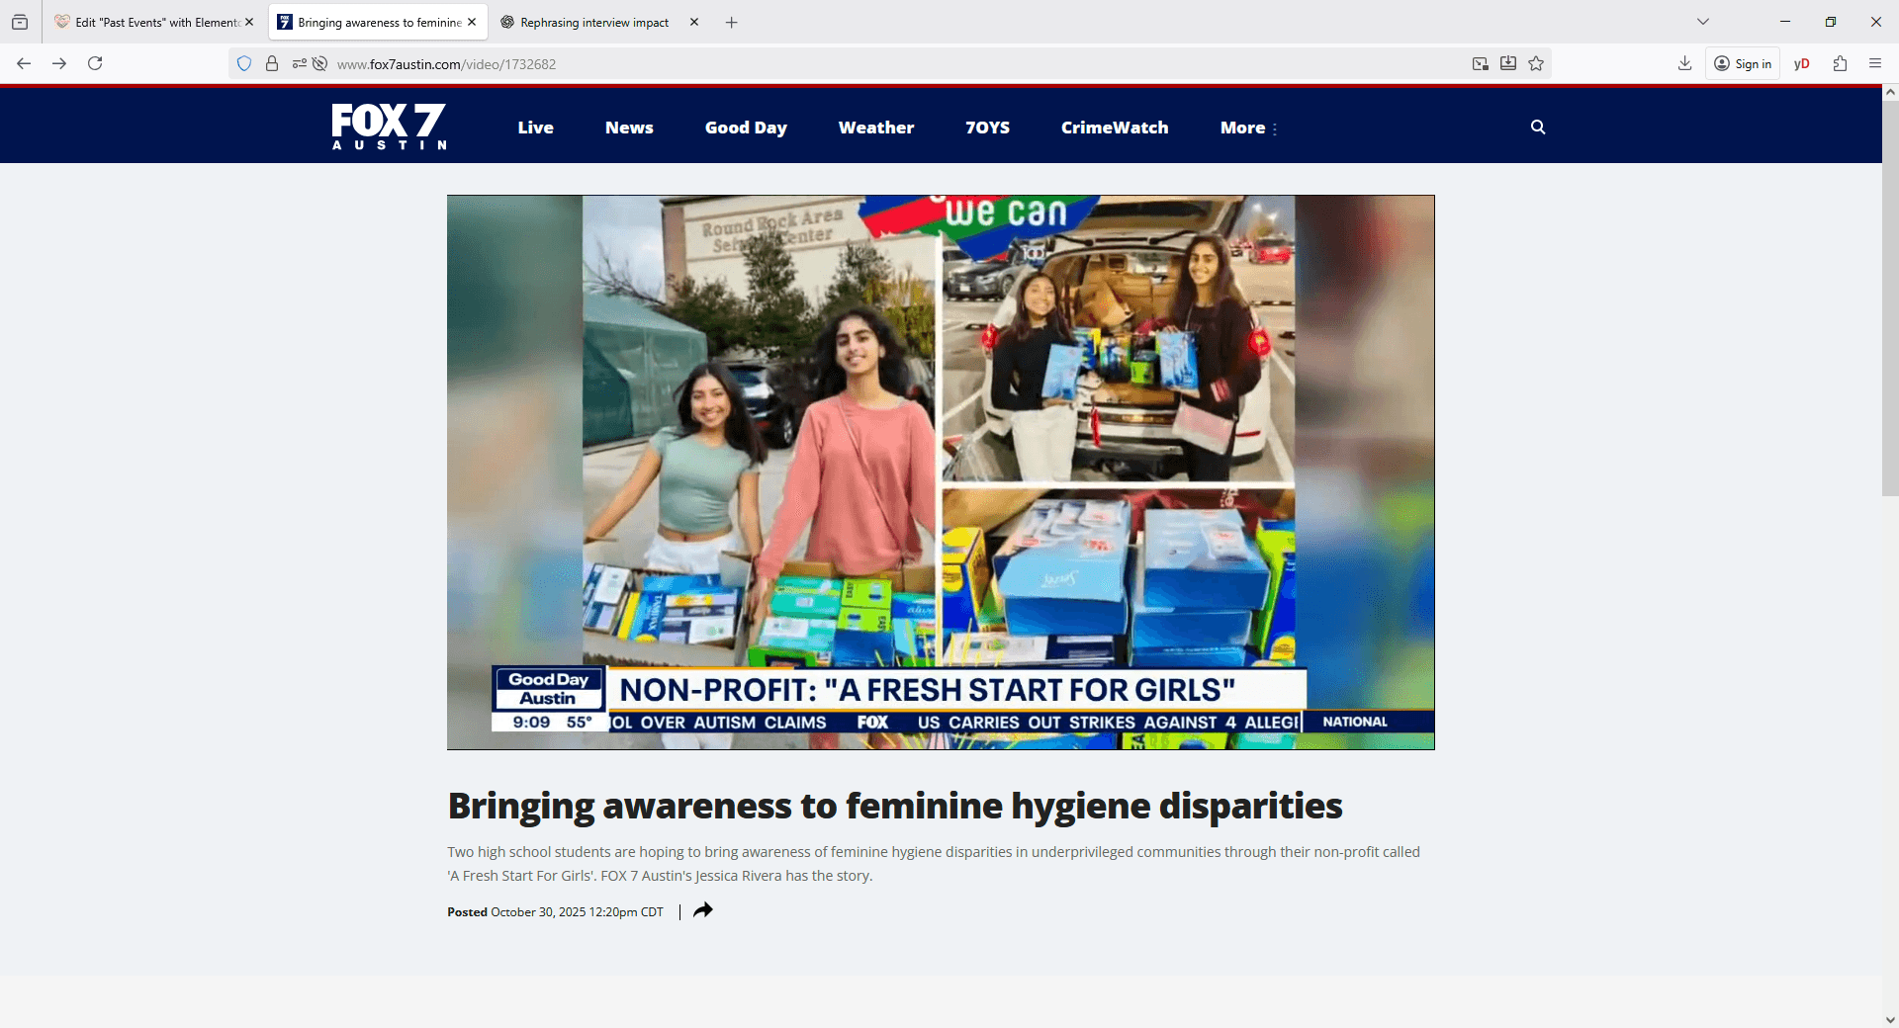
Task: Click the Sign in button
Action: tap(1743, 64)
